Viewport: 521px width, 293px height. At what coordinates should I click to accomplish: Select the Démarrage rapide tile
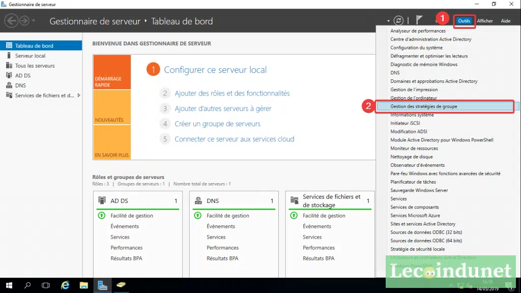(112, 72)
